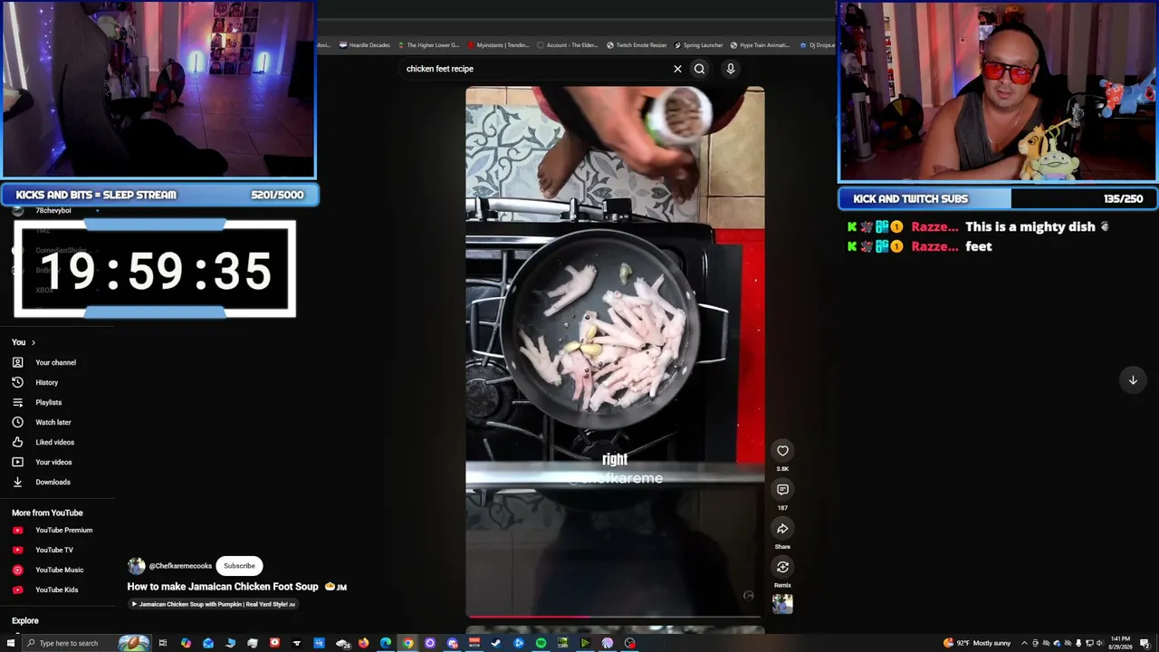Open the Heardle Decades bookmark

point(365,45)
